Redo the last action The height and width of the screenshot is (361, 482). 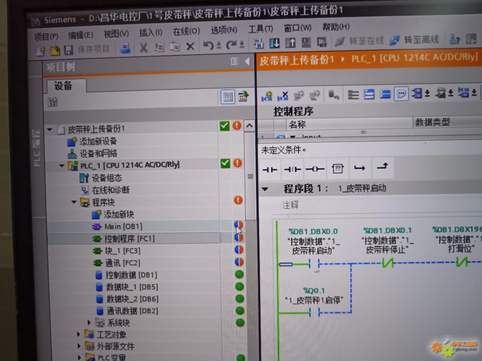(231, 45)
